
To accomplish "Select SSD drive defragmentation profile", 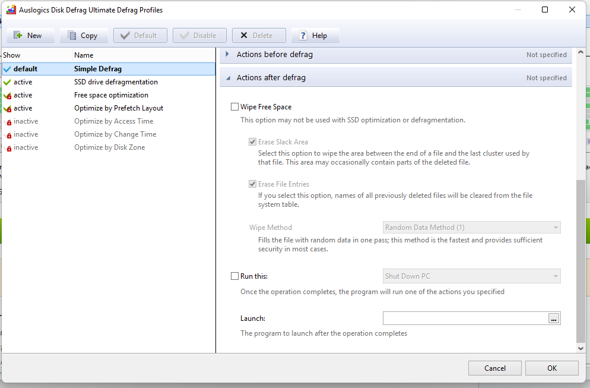I will 109,82.
